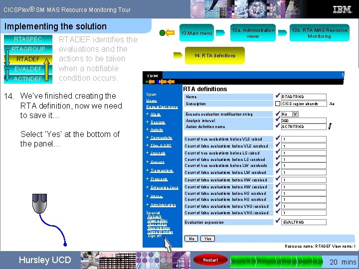Select the 14. RTA definitions step
359x269 pixels.
[215, 55]
